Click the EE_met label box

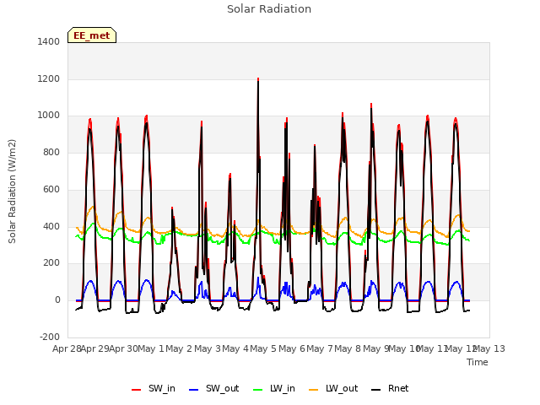[x=92, y=35]
